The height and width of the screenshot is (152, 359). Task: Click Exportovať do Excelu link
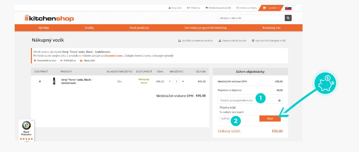pos(232,41)
